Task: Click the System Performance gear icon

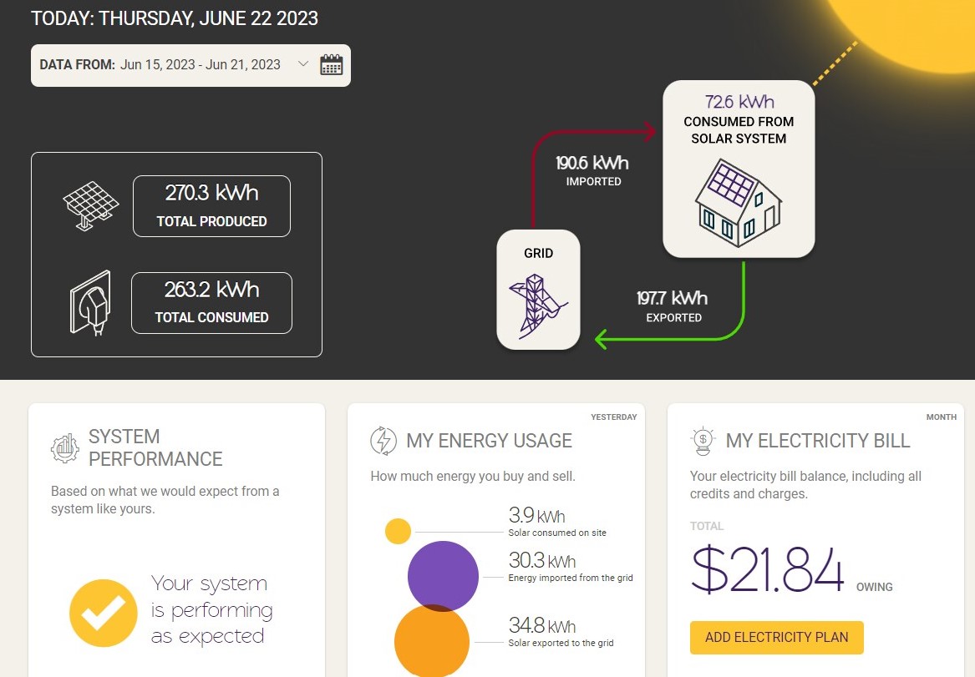Action: tap(64, 448)
